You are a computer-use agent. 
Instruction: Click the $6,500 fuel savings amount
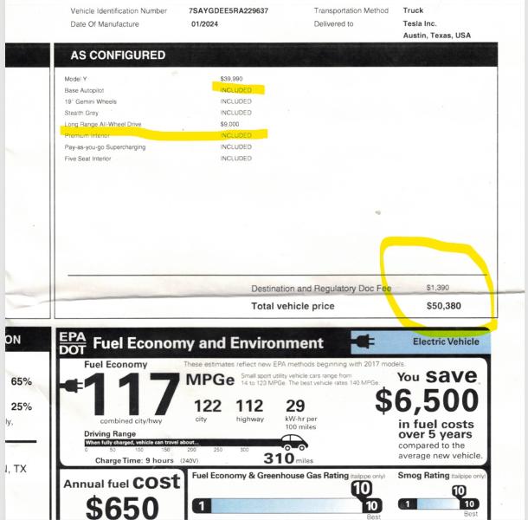tap(427, 401)
